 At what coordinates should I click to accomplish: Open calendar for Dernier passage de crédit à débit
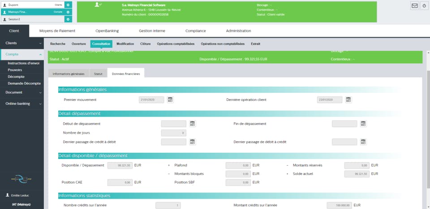pos(193,142)
